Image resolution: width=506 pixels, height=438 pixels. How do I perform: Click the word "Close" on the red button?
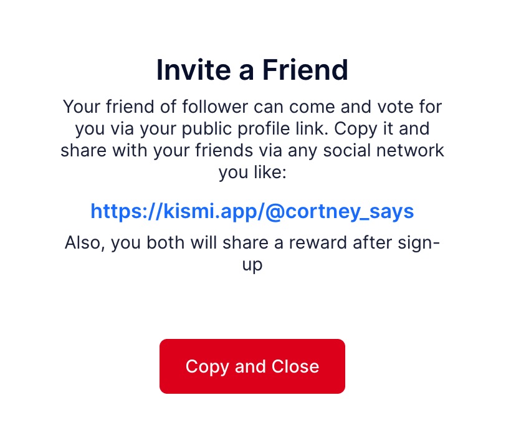(293, 366)
